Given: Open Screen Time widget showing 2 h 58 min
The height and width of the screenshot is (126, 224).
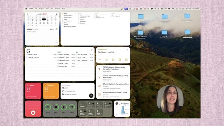Looking at the screenshot, I should tap(122, 109).
